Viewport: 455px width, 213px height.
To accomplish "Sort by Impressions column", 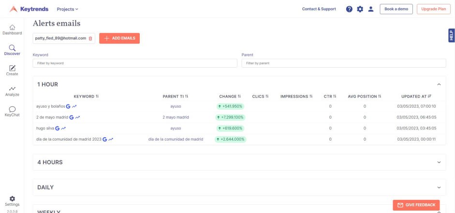I will [x=296, y=96].
